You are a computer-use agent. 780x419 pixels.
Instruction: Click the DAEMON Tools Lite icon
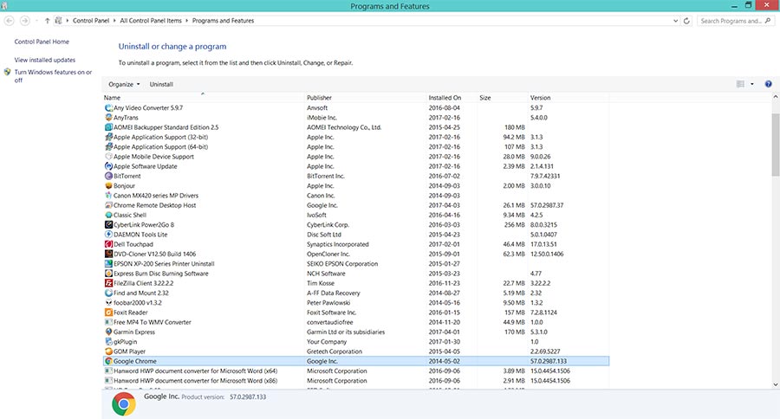(108, 234)
